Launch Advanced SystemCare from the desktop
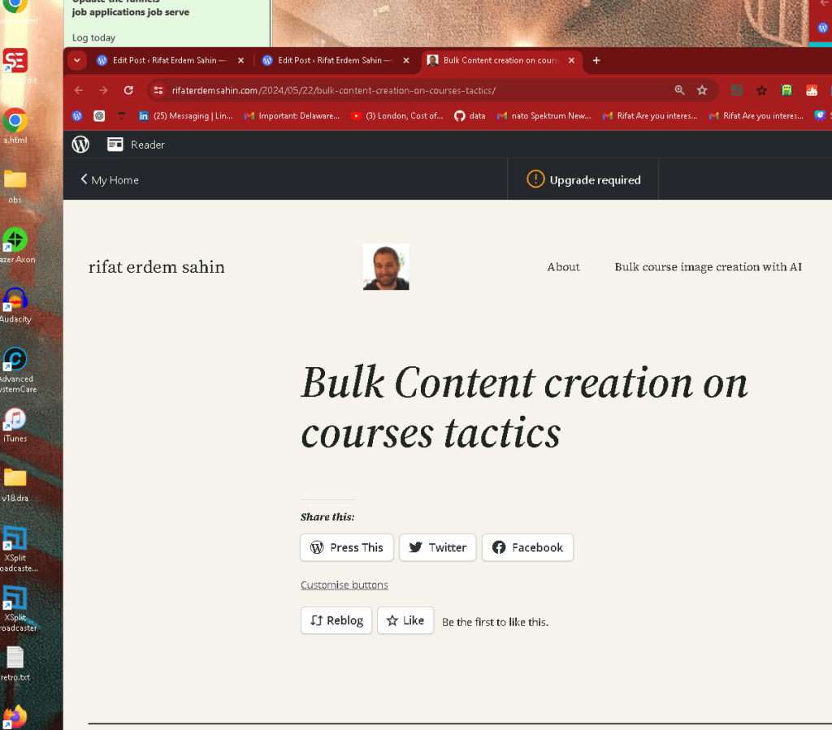The width and height of the screenshot is (832, 730). [16, 370]
